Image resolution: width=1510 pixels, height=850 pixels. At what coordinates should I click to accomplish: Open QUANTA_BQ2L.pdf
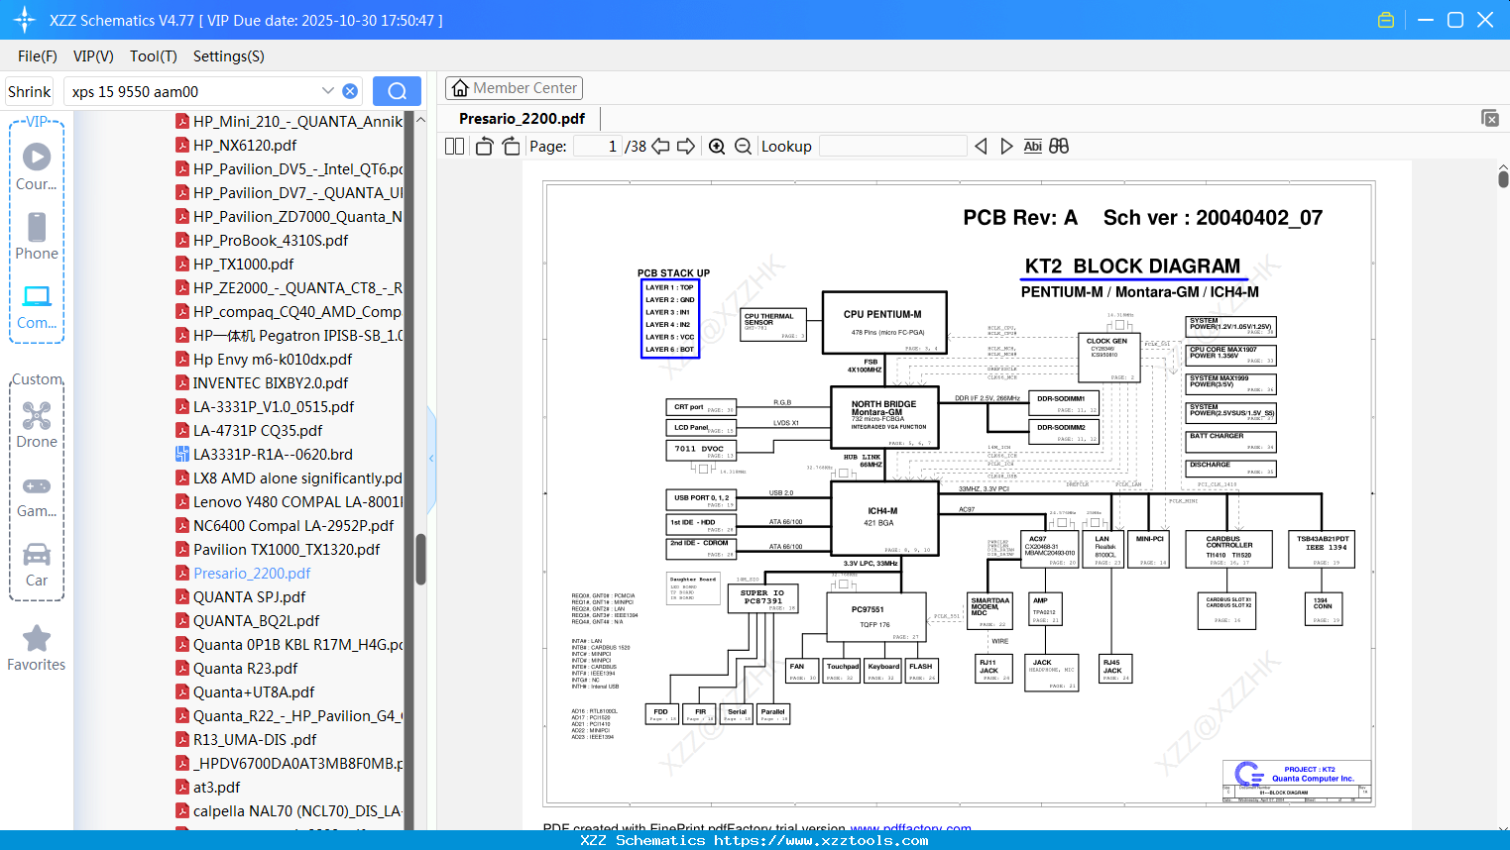[x=256, y=620]
